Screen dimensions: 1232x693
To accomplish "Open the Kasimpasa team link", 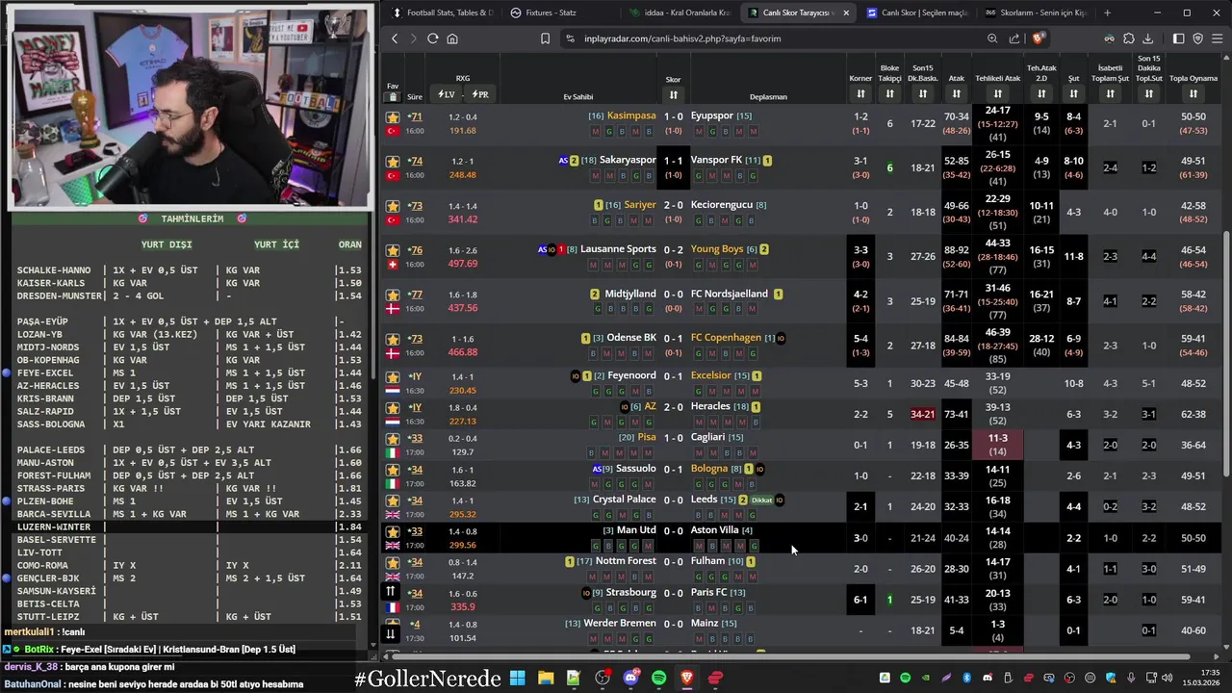I will pyautogui.click(x=631, y=115).
